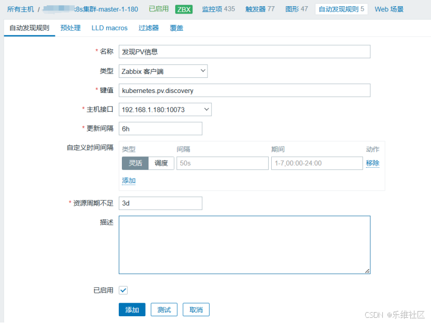This screenshot has width=431, height=323.
Task: Click the 取消 button
Action: pos(196,310)
